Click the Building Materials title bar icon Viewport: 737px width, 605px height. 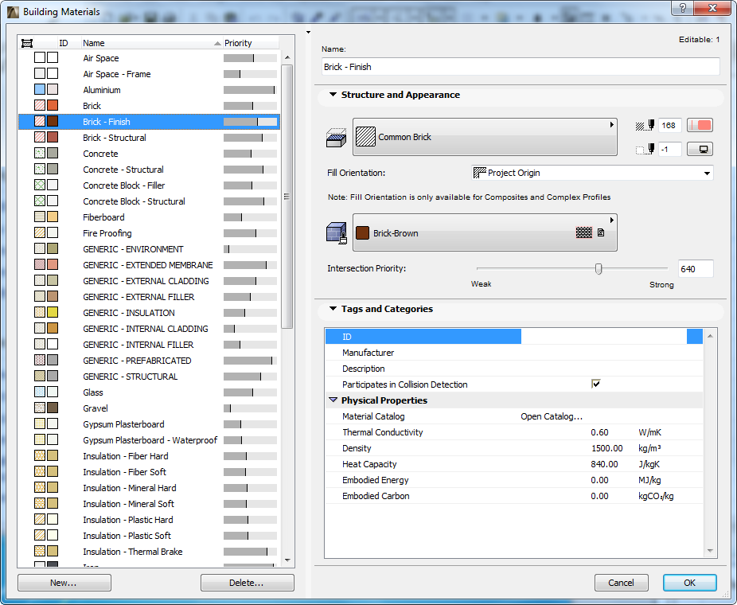pos(14,12)
